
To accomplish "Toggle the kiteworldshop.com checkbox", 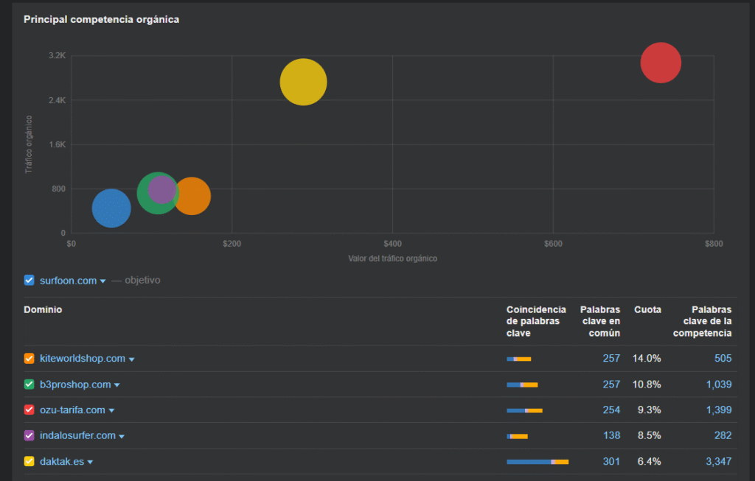I will 29,359.
